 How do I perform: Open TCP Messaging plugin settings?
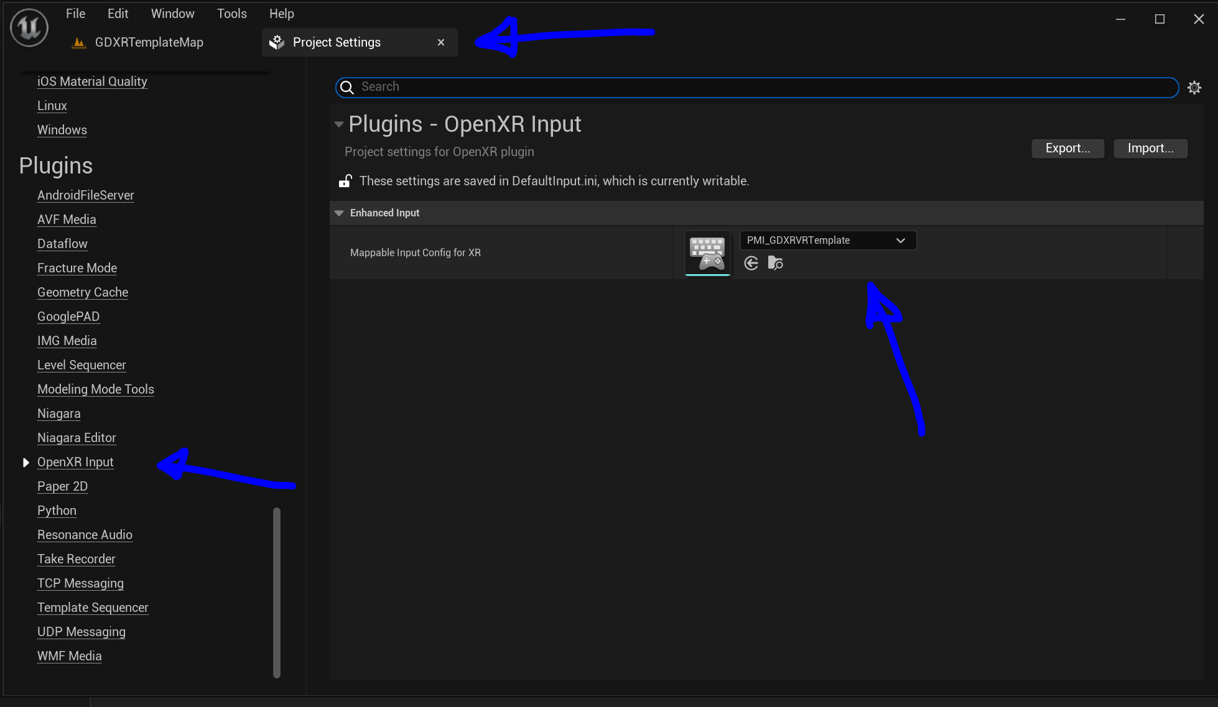click(x=80, y=583)
